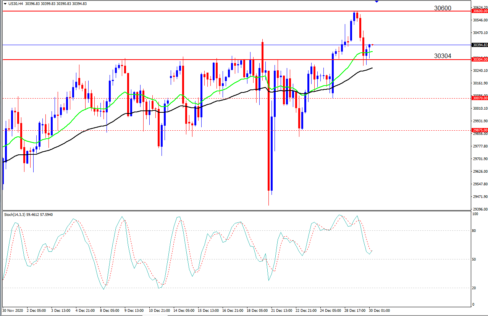This screenshot has height=316, width=488.
Task: Click the 30394.83 current price tag
Action: (479, 45)
